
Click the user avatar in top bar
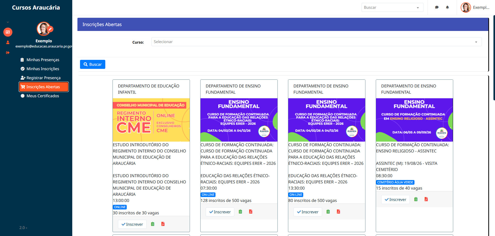[466, 7]
